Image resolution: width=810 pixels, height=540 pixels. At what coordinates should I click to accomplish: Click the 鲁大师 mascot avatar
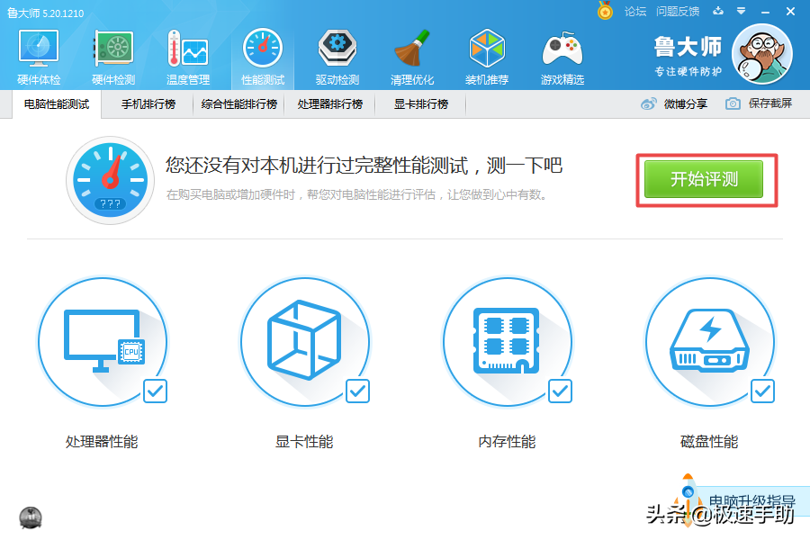pyautogui.click(x=762, y=54)
